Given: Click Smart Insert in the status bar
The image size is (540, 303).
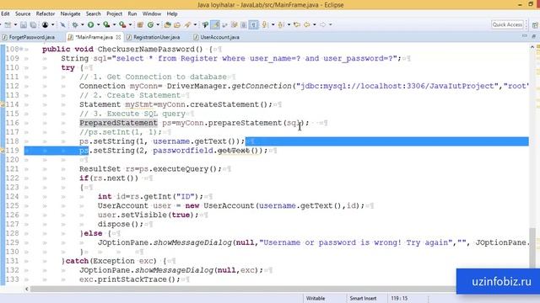Looking at the screenshot, I should click(363, 298).
